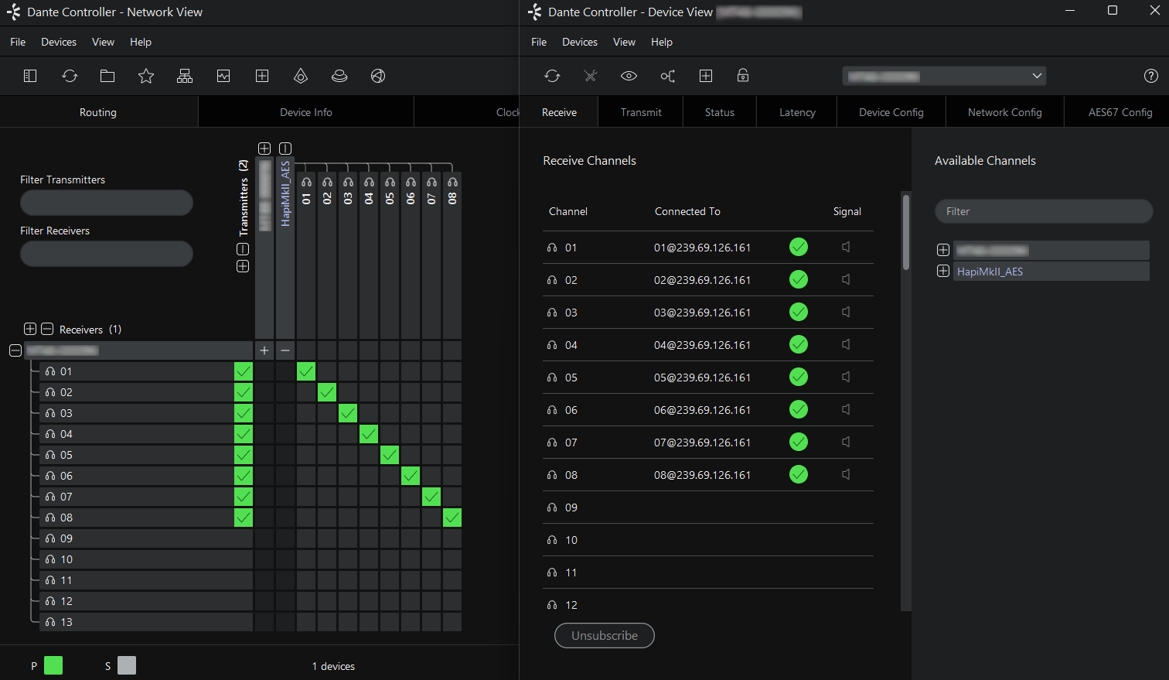Toggle the subscription at receiver 08, transmitter 08
The height and width of the screenshot is (680, 1169).
(x=452, y=518)
